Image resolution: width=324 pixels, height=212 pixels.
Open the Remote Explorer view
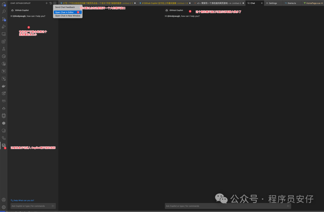coord(4,34)
